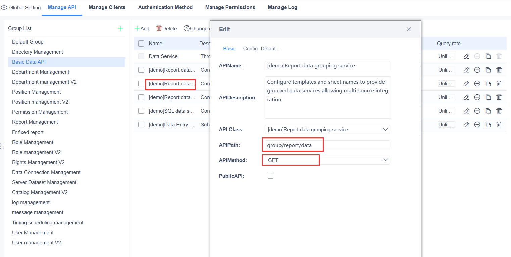This screenshot has width=511, height=257.
Task: Switch to the Config tab in the Edit dialog
Action: tap(250, 48)
